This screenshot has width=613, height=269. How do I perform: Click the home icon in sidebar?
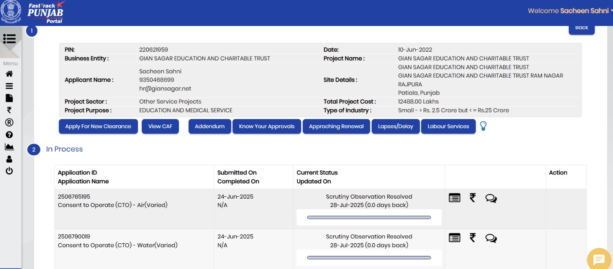pos(9,73)
